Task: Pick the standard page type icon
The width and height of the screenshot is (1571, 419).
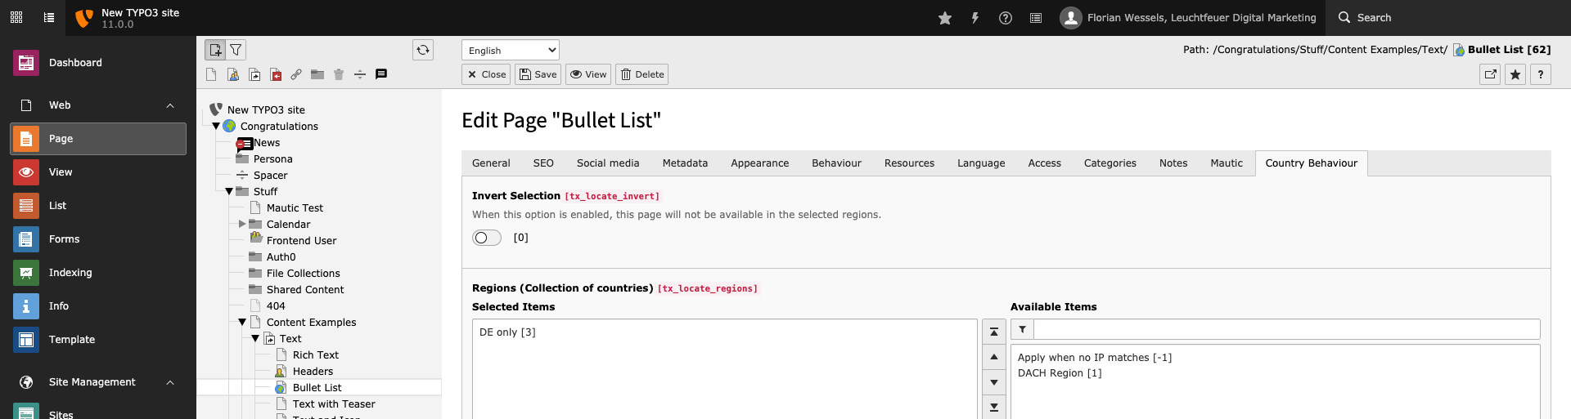Action: pos(211,74)
